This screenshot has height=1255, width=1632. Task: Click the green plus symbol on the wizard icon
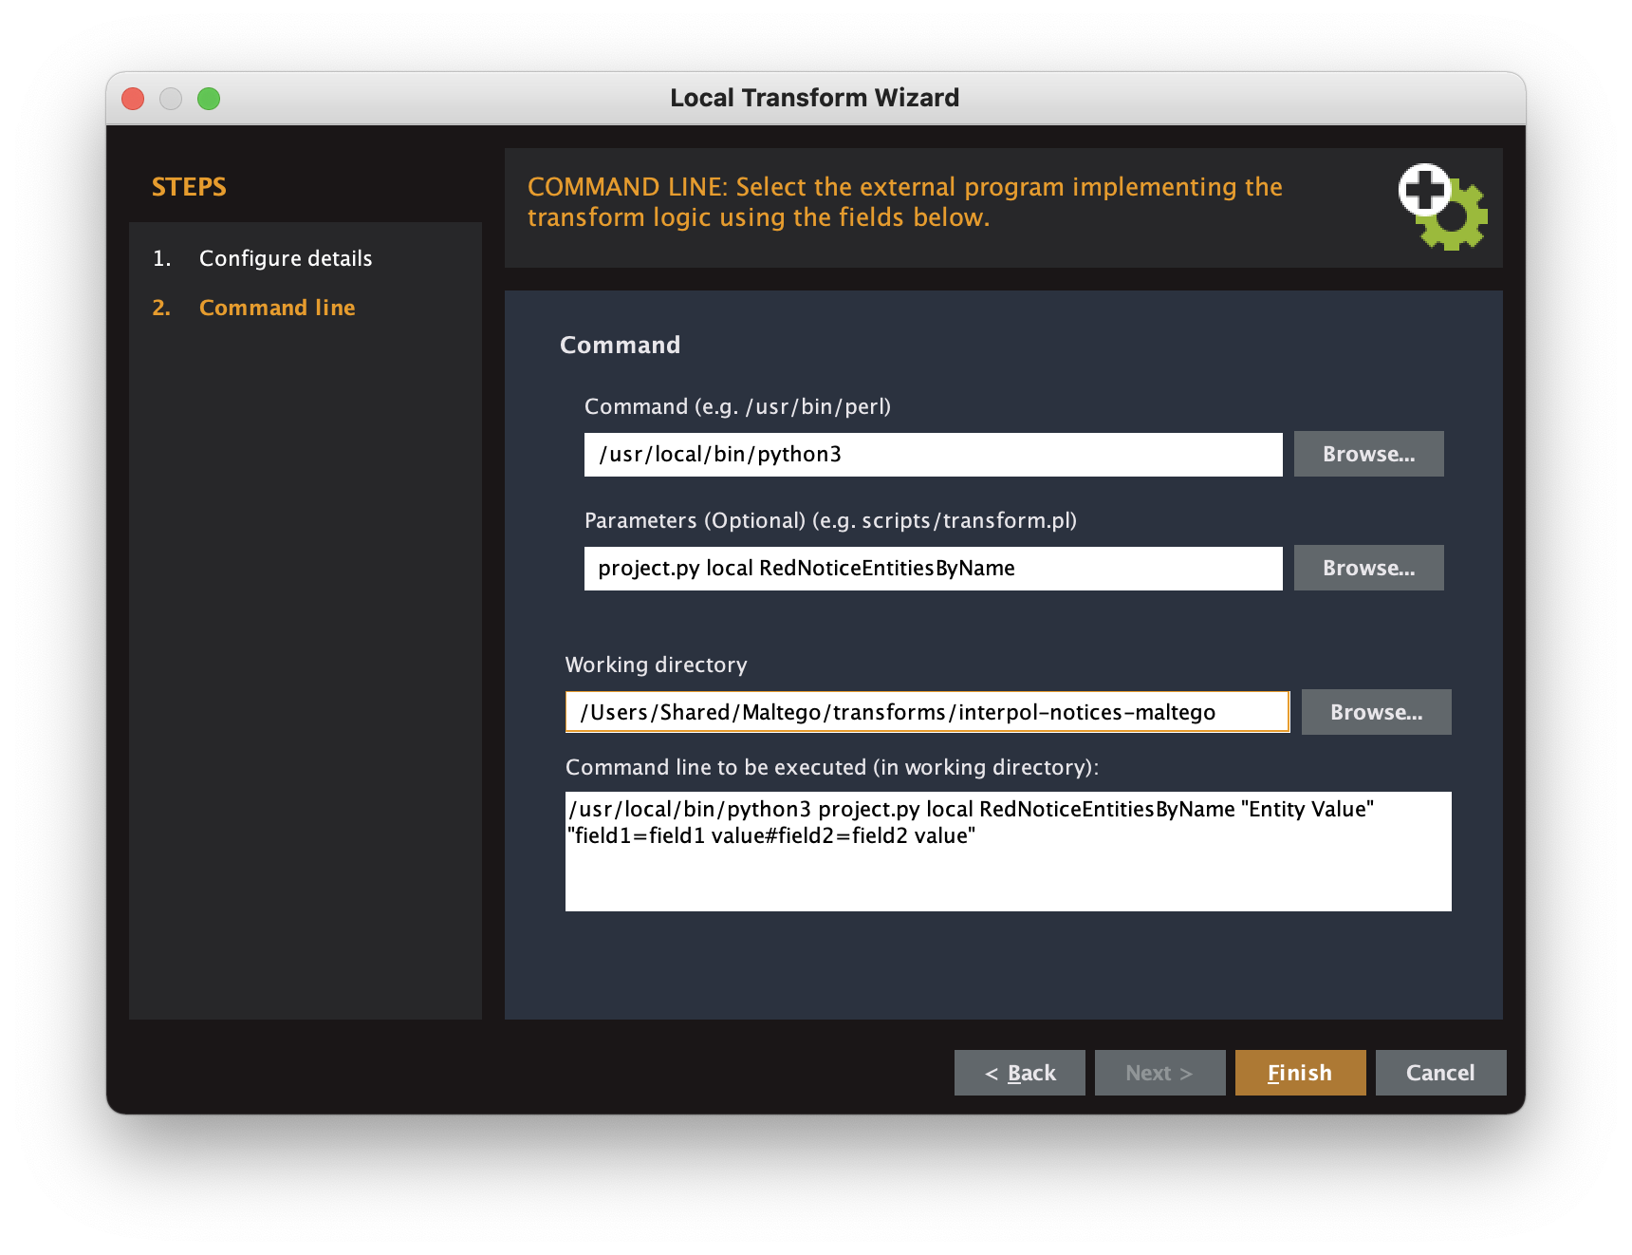coord(1423,190)
